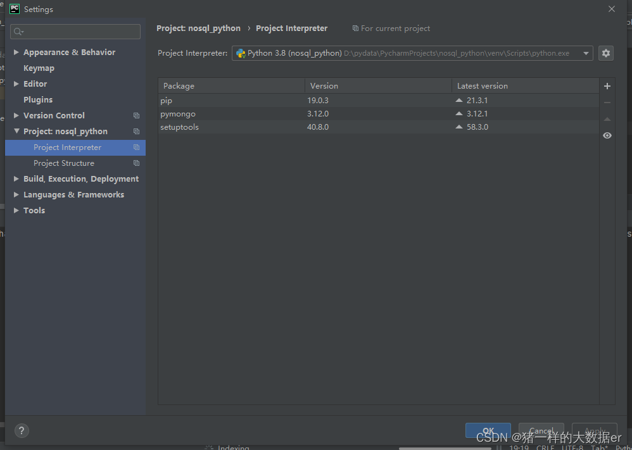Click the copy-settings icon next to Version Control

pos(136,115)
